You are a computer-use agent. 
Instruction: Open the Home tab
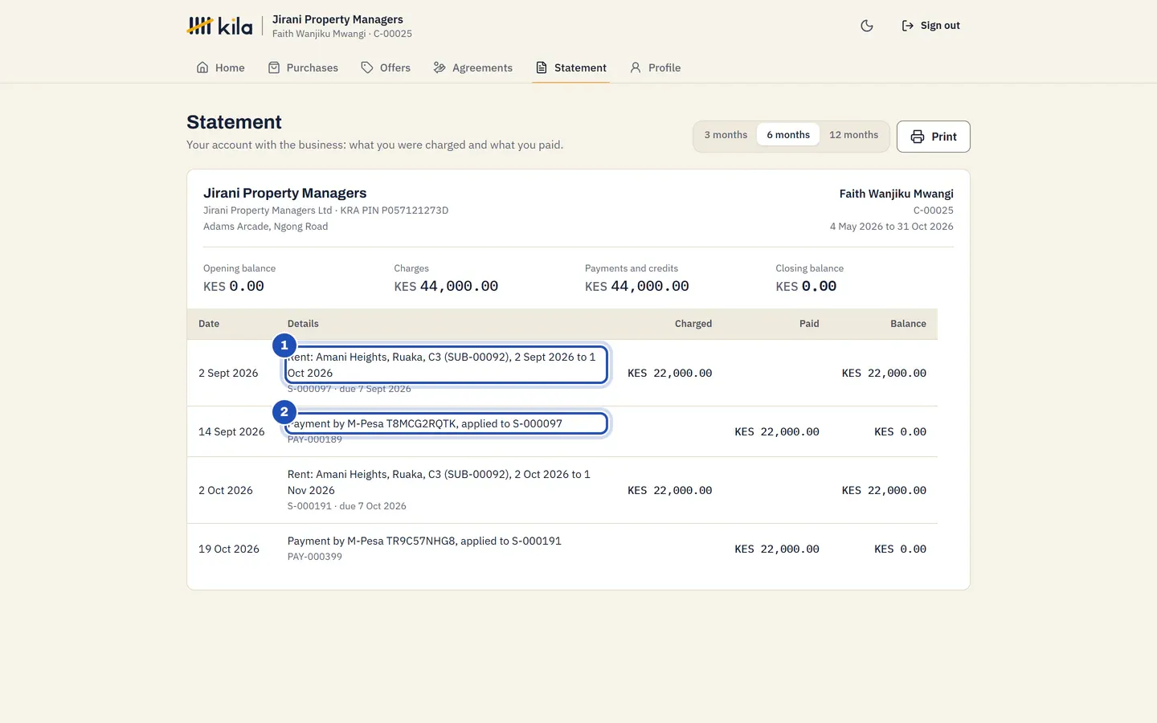[x=220, y=67]
